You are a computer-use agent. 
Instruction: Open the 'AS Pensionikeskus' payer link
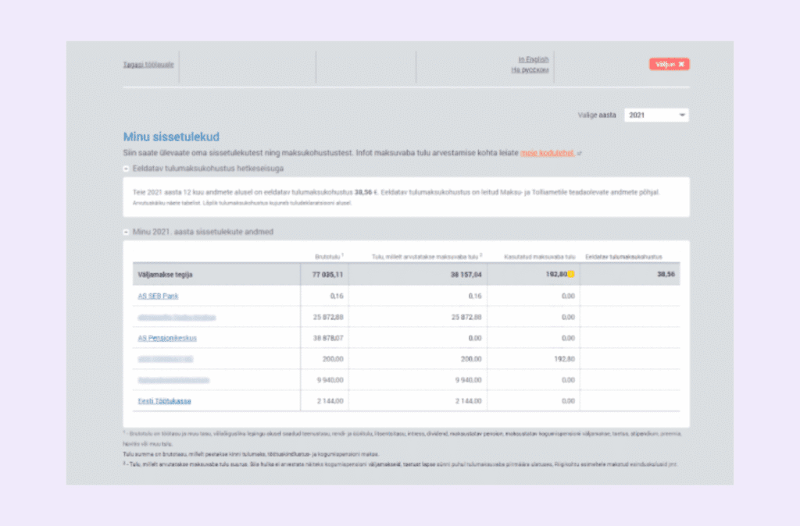tap(167, 338)
